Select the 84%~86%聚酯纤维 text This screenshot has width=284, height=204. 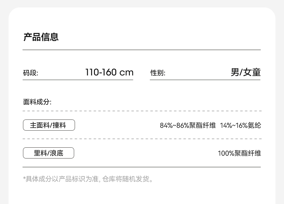pos(188,125)
